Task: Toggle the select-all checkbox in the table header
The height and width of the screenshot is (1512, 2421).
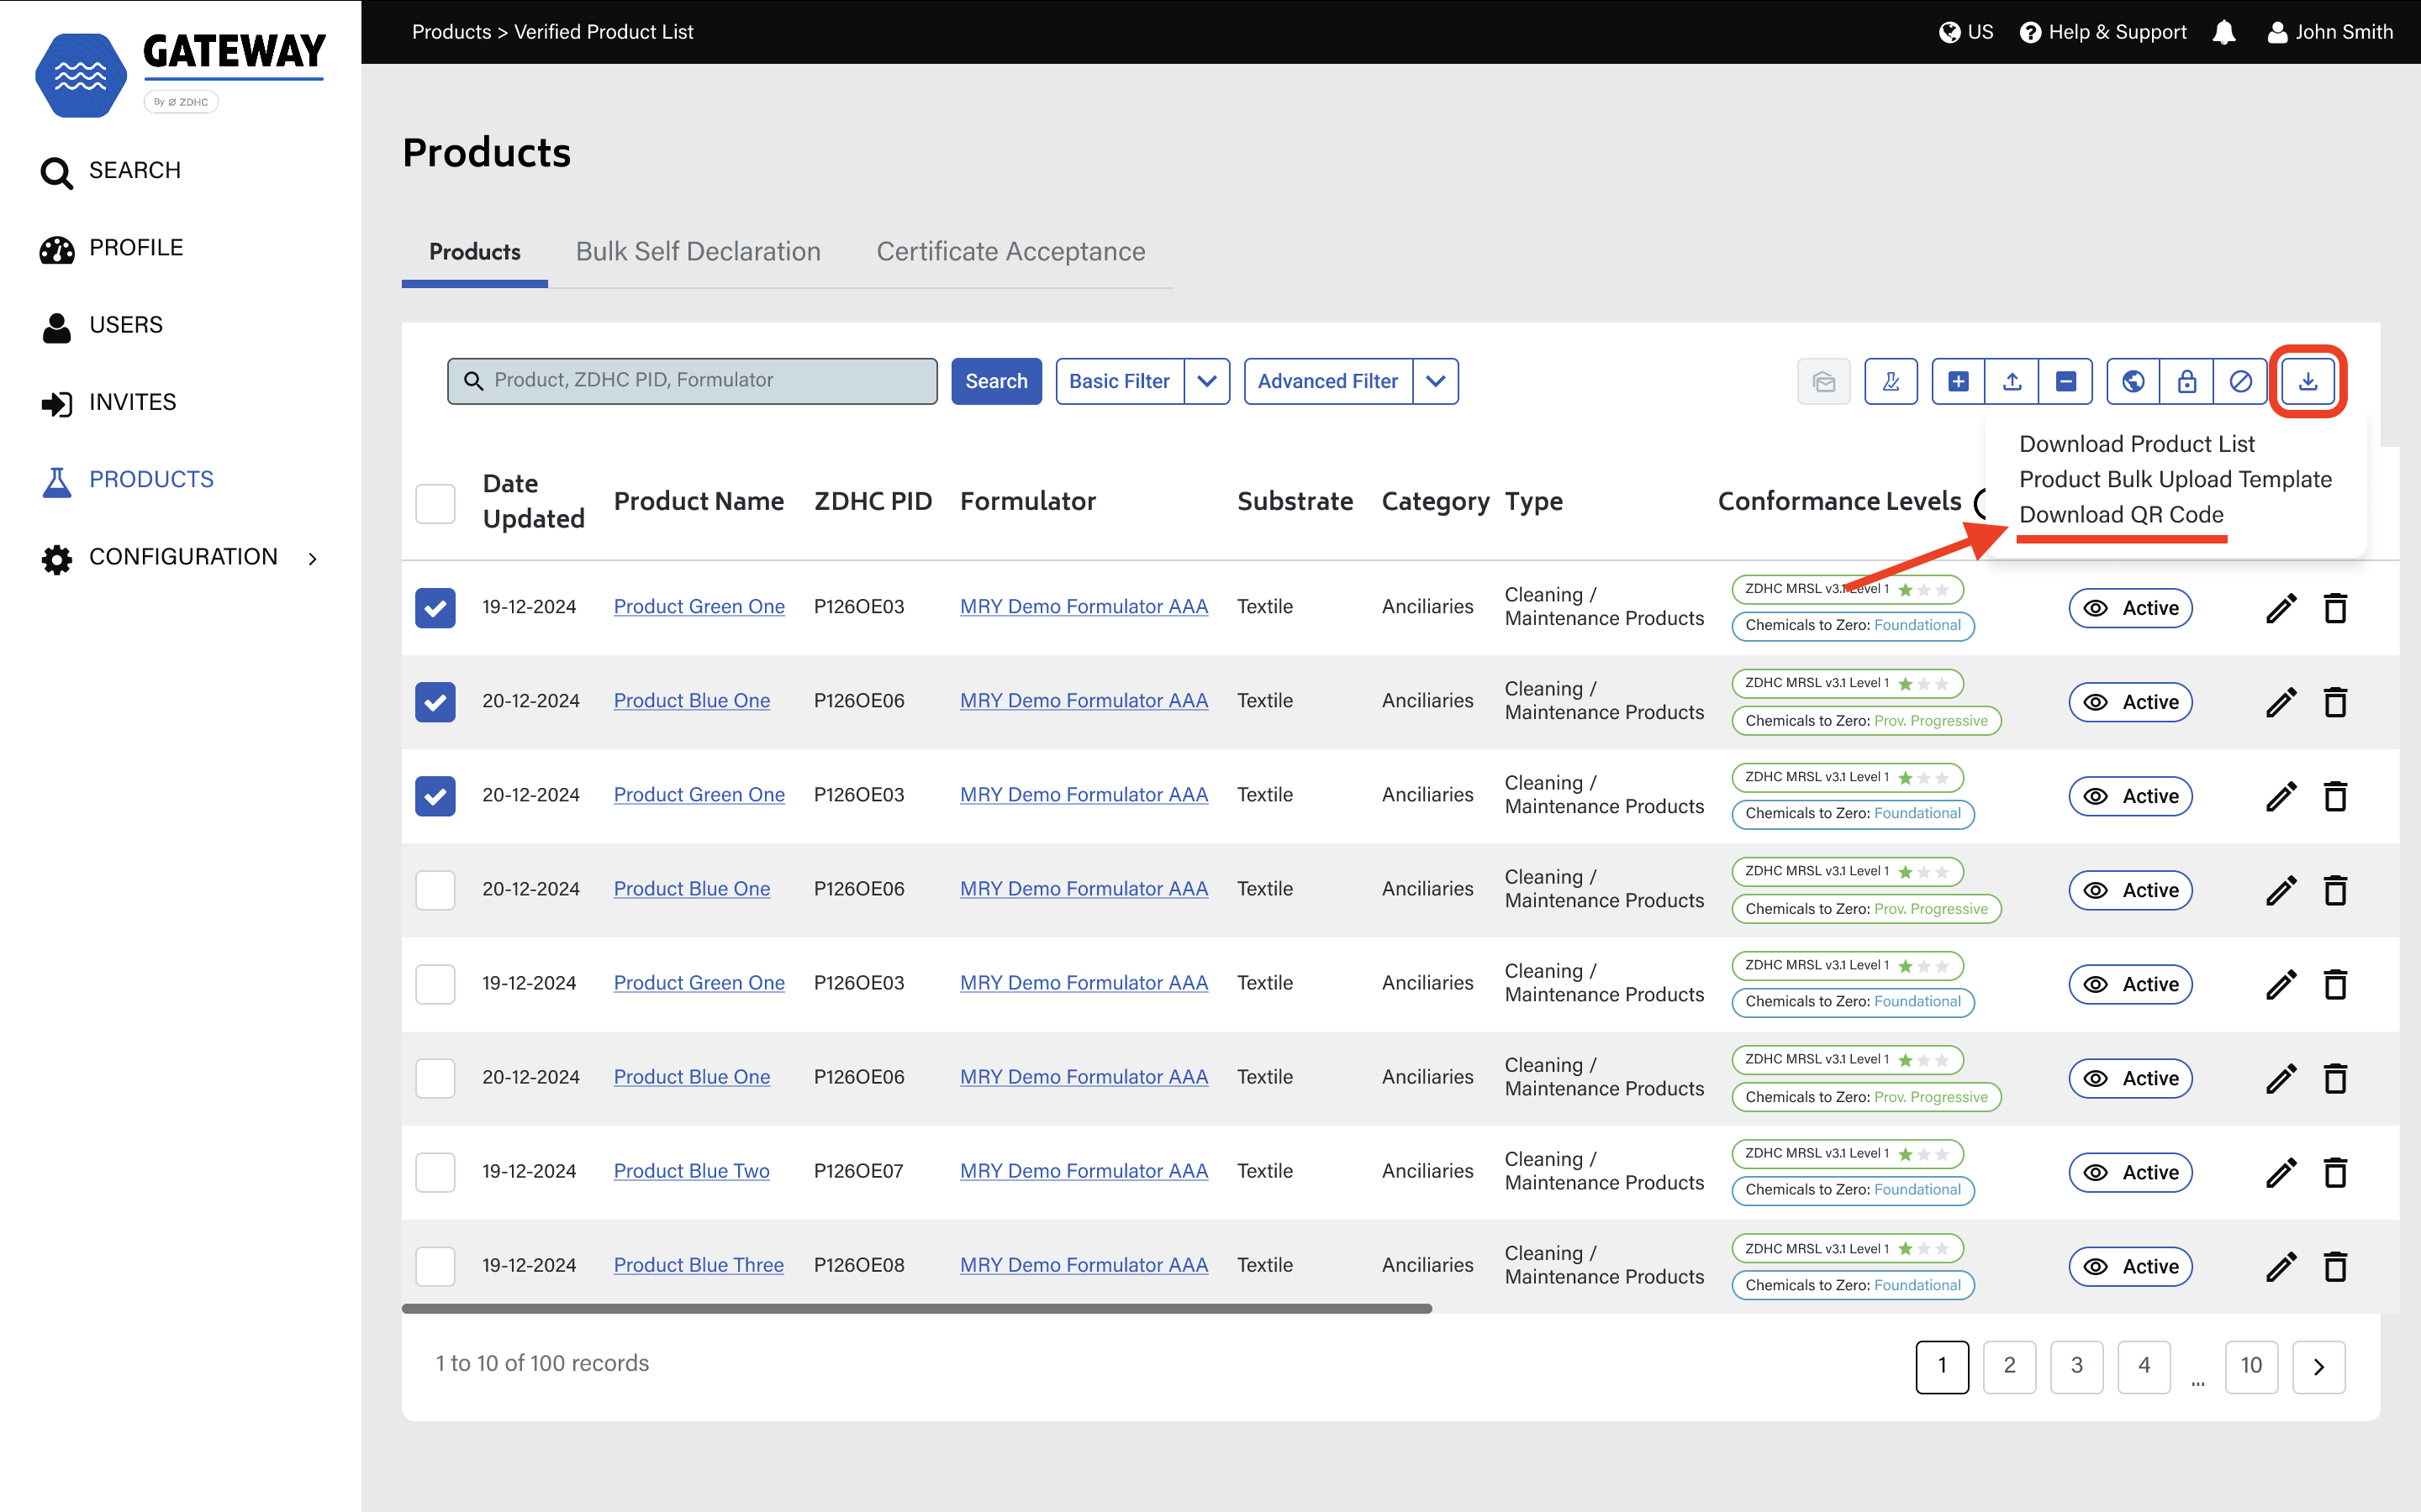Action: pyautogui.click(x=435, y=503)
